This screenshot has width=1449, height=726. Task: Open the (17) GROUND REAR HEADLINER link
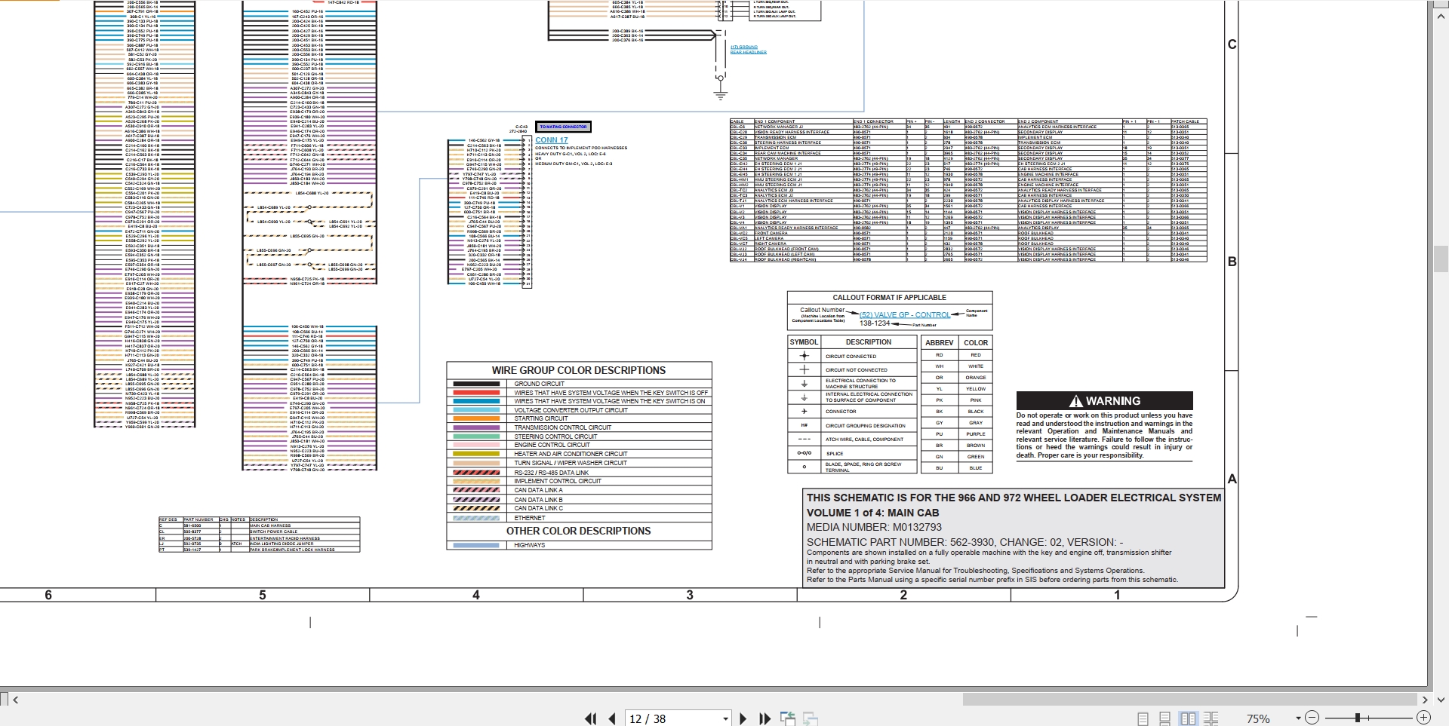click(748, 50)
